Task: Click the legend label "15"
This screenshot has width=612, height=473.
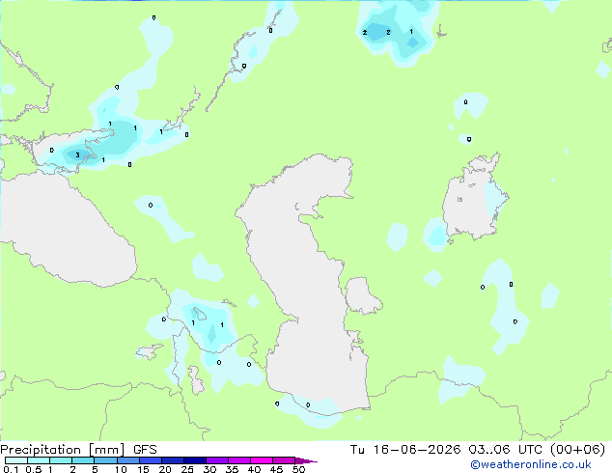Action: pyautogui.click(x=143, y=469)
